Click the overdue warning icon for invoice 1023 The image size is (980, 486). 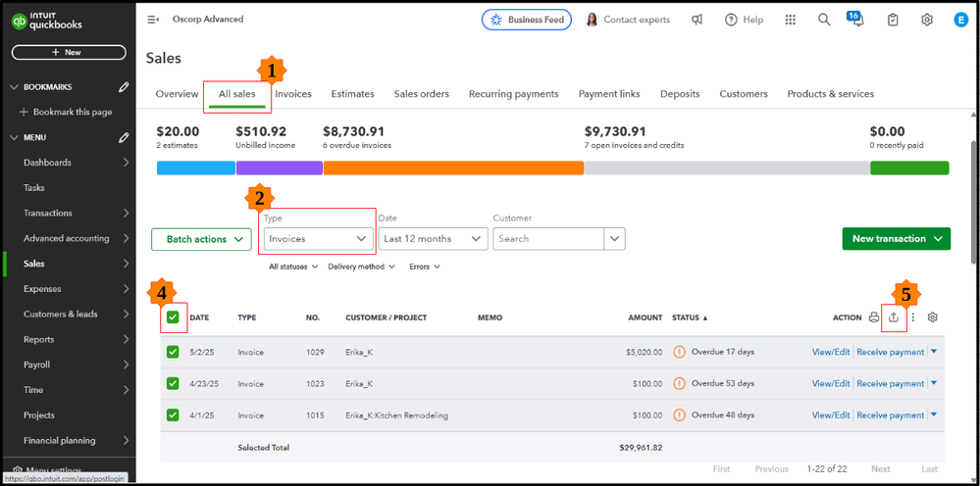679,383
